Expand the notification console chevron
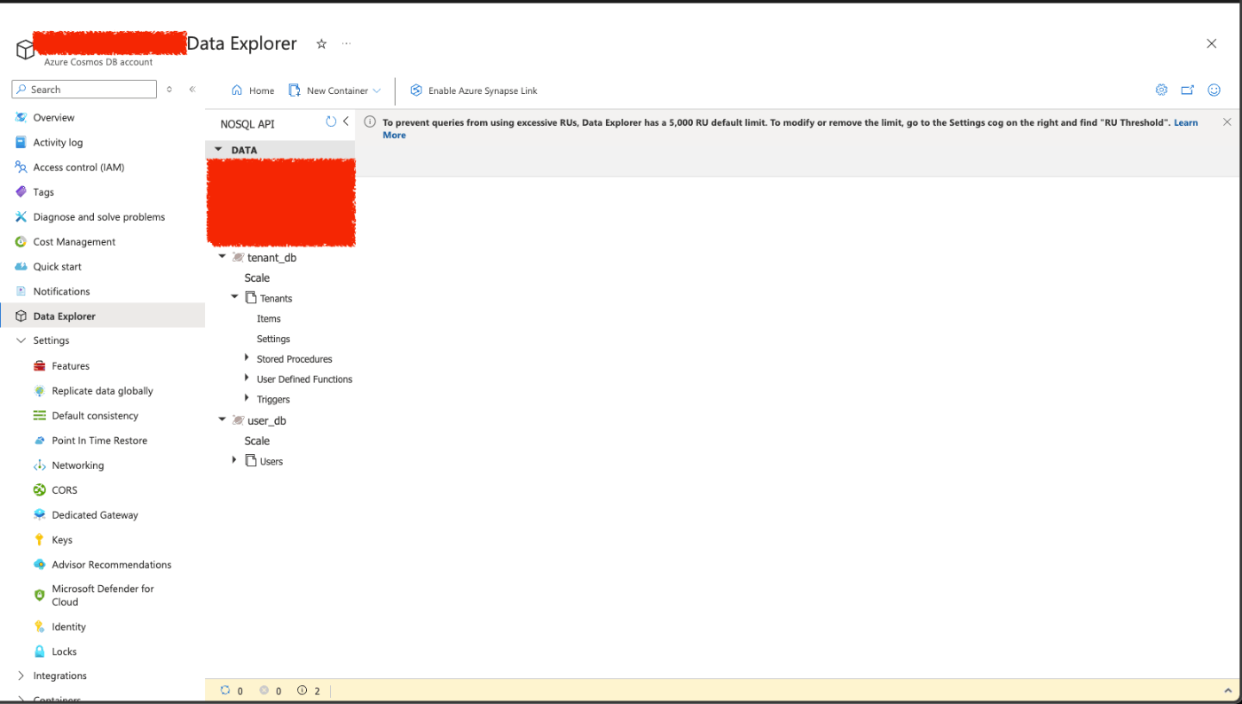 click(1228, 691)
